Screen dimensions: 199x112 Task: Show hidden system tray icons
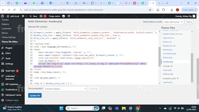coord(160,108)
